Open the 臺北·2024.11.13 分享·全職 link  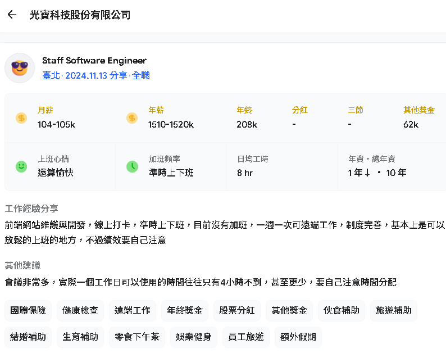(x=96, y=75)
